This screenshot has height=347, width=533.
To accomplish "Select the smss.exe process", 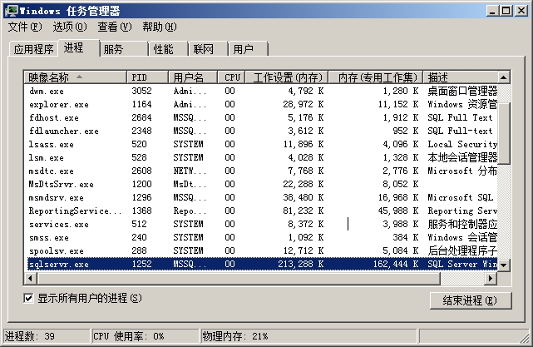I will pyautogui.click(x=262, y=237).
